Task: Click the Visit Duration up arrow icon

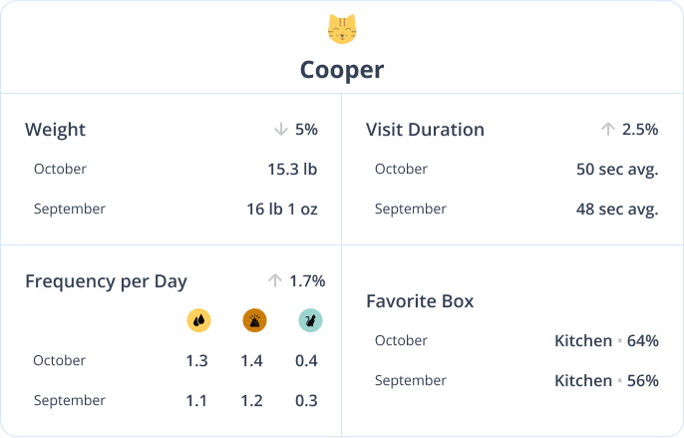Action: pyautogui.click(x=607, y=130)
